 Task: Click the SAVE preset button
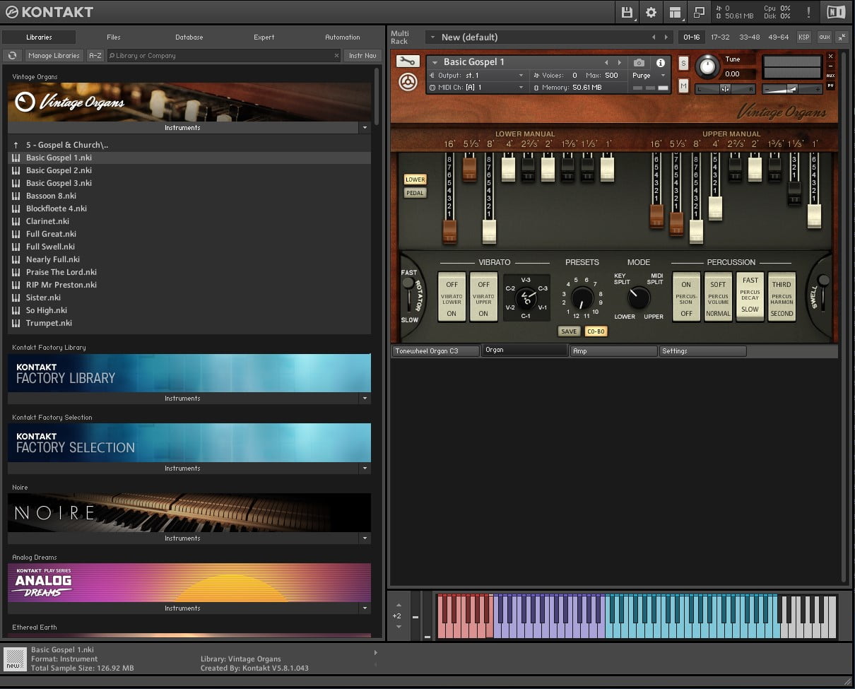[569, 331]
